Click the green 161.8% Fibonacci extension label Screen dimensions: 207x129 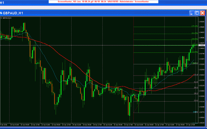[x=195, y=33]
